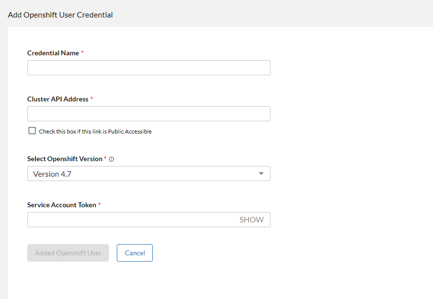The width and height of the screenshot is (433, 299).
Task: Click the red asterisk next to Credential Name
Action: pyautogui.click(x=82, y=52)
